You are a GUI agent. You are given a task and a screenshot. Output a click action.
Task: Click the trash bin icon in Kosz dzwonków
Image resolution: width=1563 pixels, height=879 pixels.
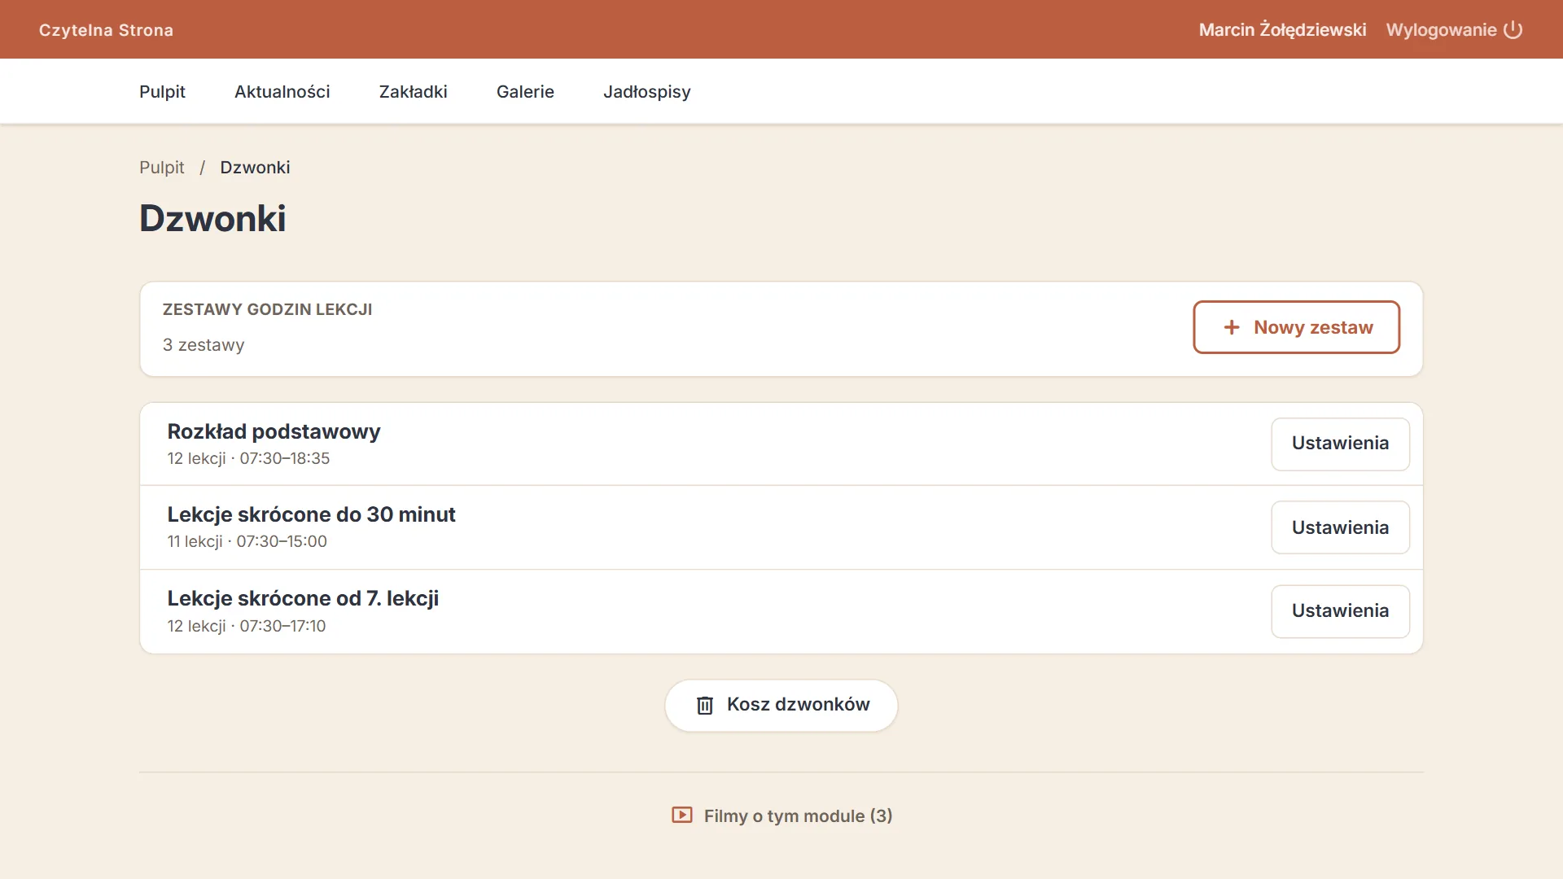[705, 706]
